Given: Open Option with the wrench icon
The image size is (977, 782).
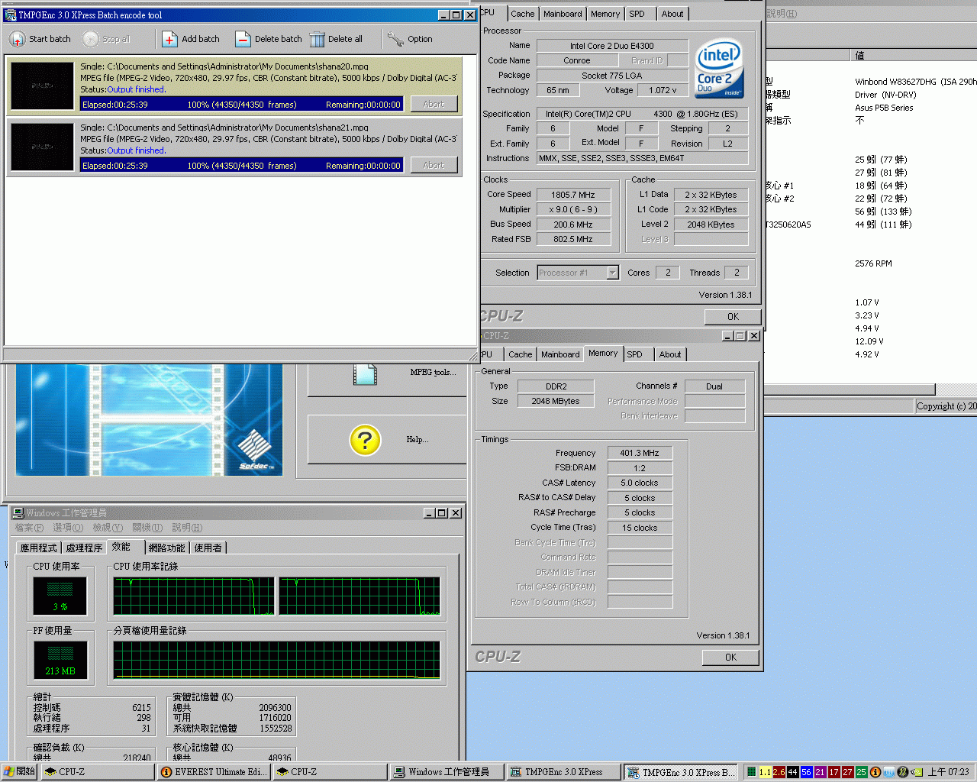Looking at the screenshot, I should (x=395, y=39).
